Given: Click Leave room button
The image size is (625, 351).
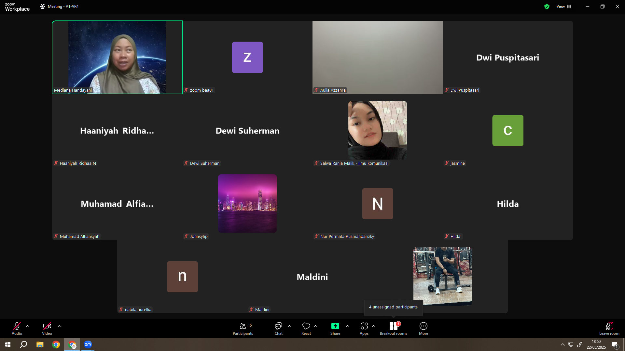Looking at the screenshot, I should pyautogui.click(x=609, y=328).
